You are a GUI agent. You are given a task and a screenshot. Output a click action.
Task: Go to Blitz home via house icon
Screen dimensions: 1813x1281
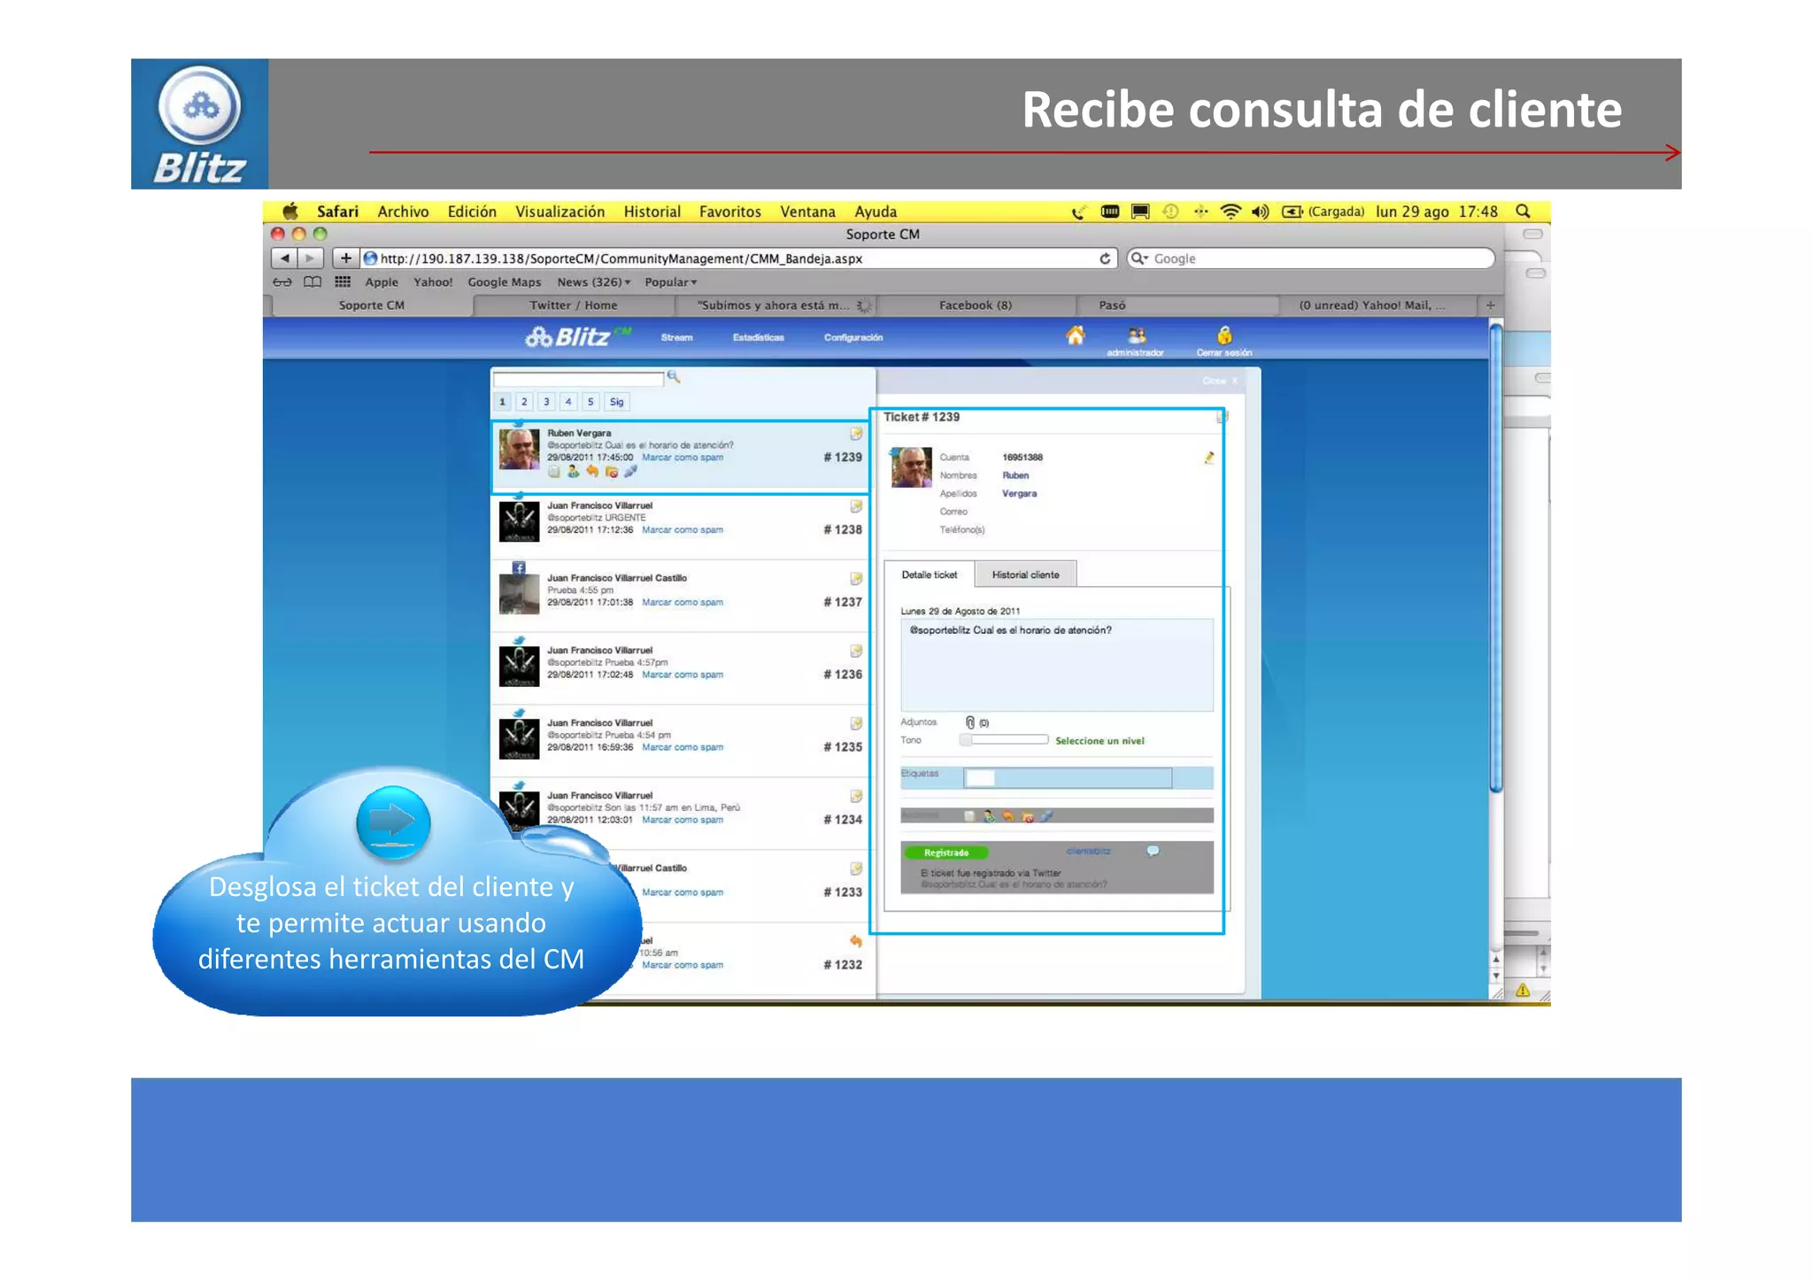point(1075,336)
